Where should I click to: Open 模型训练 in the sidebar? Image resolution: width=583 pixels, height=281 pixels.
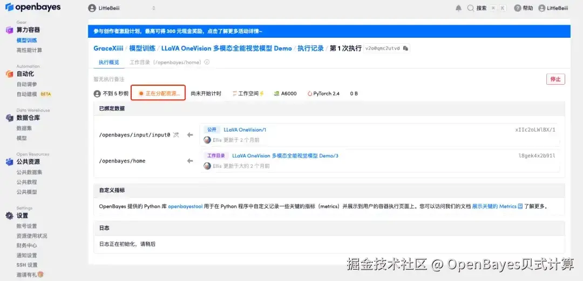click(27, 40)
